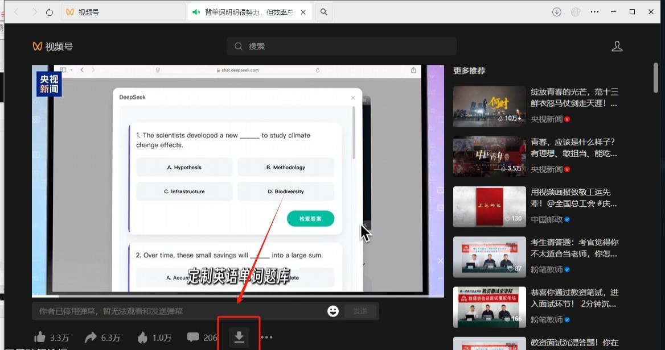Click the 更多推荐 heading

point(469,70)
